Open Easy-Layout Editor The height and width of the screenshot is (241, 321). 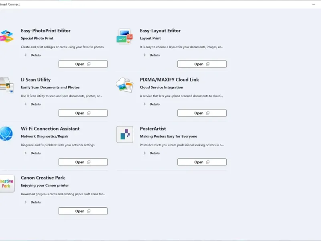pos(202,64)
